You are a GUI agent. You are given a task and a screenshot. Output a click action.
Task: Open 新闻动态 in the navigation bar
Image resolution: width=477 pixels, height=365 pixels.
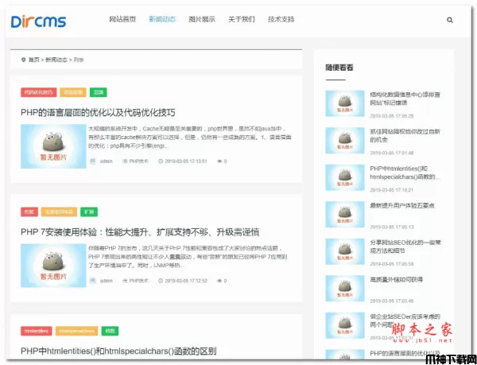(162, 19)
